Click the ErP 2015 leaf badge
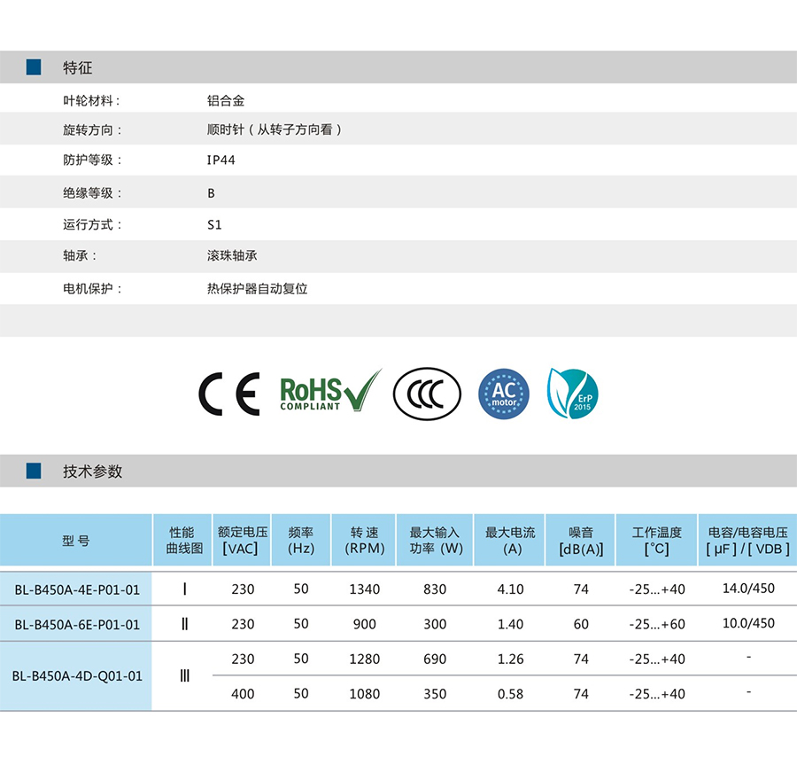 point(572,394)
